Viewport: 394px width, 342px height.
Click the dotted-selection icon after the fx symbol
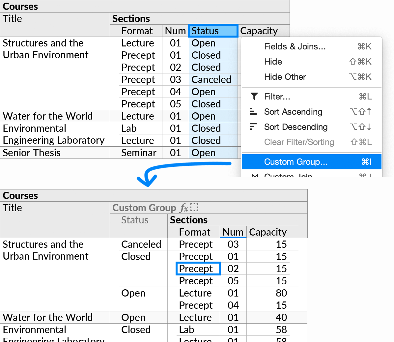194,207
